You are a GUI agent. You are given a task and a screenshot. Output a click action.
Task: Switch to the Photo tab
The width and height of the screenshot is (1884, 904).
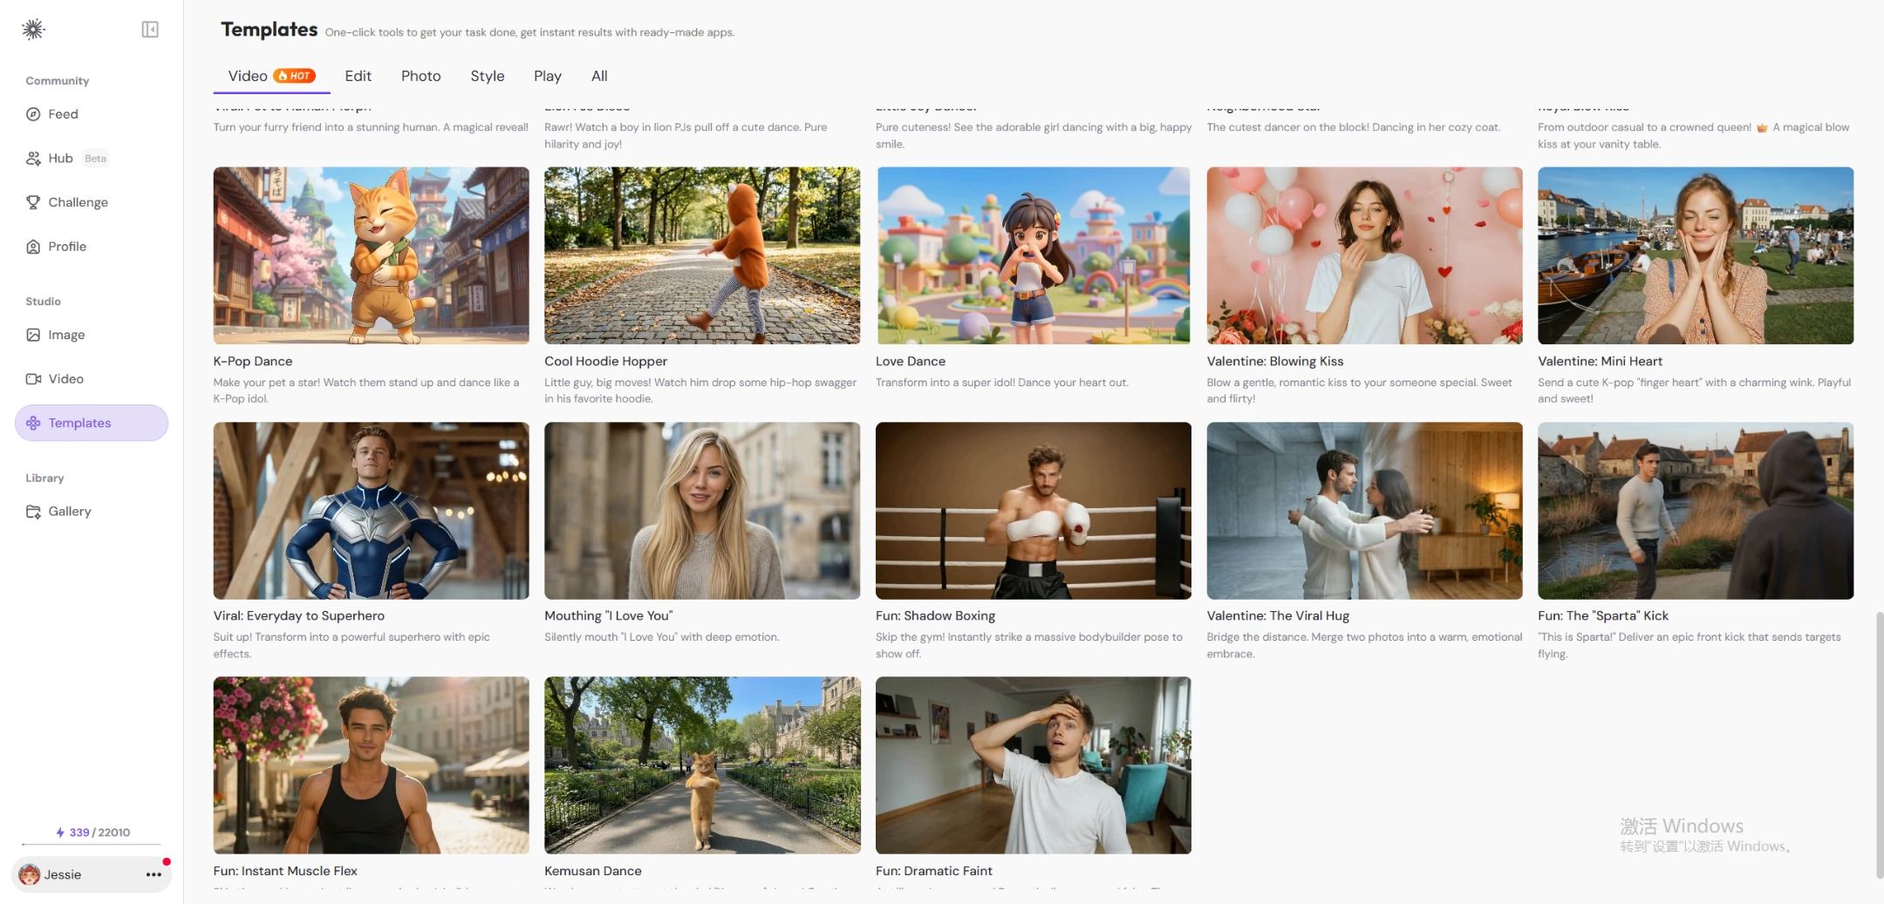[x=421, y=76]
